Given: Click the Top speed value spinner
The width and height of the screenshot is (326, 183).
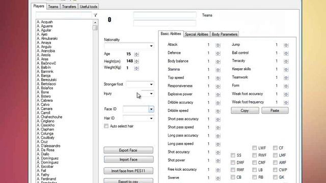Looking at the screenshot, I should 218,78.
